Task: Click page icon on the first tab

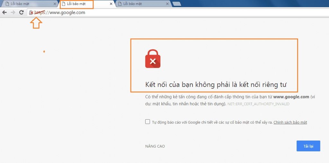Action: tap(7, 4)
